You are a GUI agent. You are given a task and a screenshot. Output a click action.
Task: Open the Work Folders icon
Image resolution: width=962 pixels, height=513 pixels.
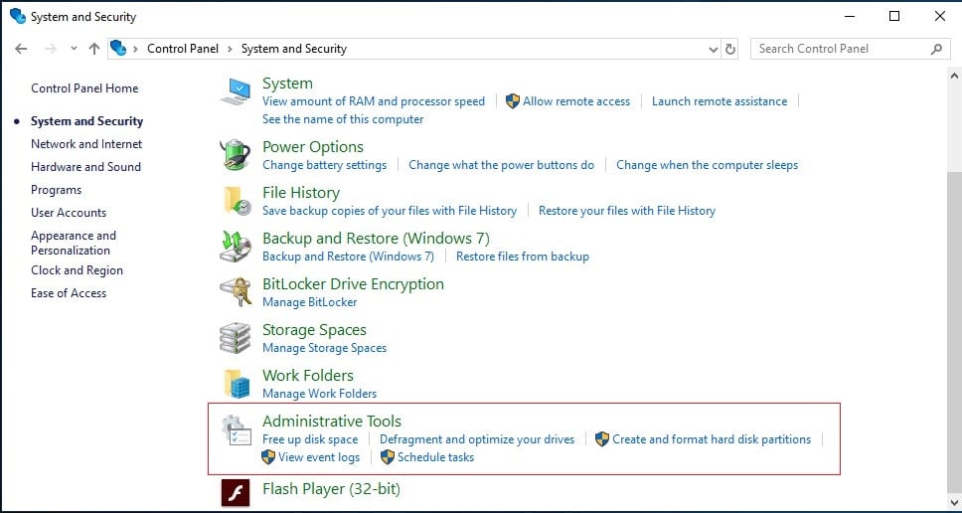click(x=237, y=384)
